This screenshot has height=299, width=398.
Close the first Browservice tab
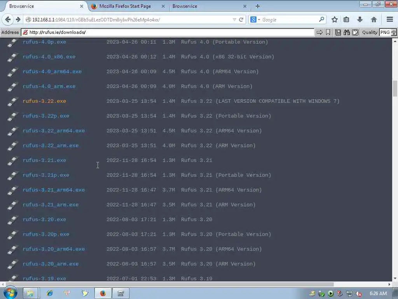coord(82,6)
